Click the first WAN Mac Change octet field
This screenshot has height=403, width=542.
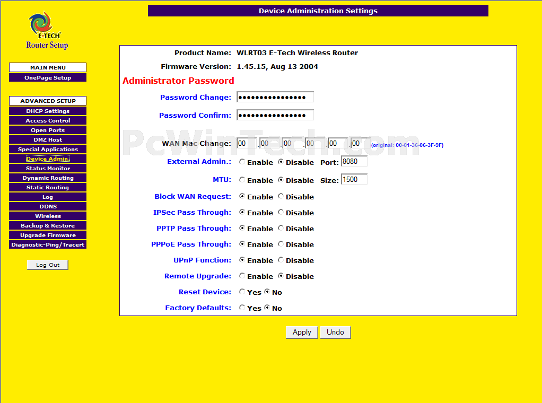[247, 143]
